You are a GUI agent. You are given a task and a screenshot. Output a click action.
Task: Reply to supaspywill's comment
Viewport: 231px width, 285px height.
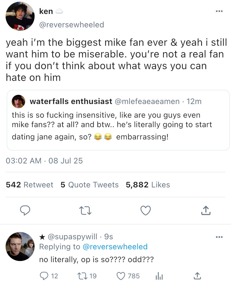(x=44, y=276)
